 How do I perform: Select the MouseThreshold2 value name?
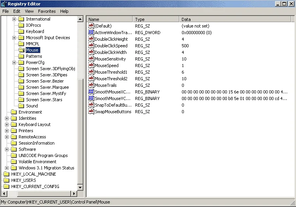[111, 79]
